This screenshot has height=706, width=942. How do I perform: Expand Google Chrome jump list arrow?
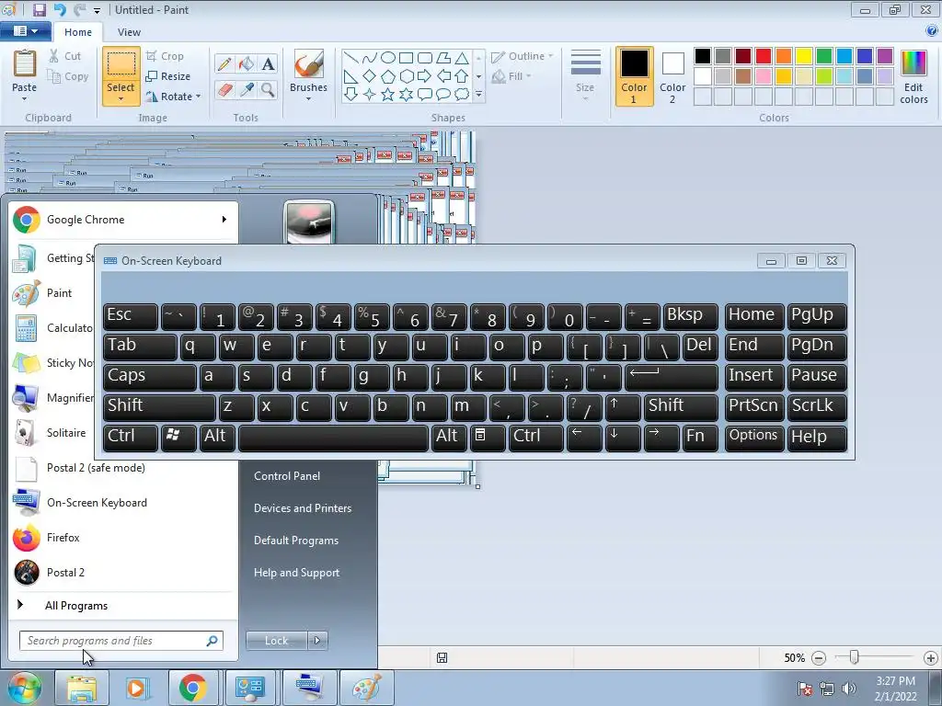(x=224, y=220)
